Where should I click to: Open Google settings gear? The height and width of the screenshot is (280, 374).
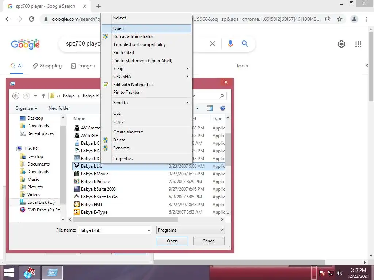[341, 44]
